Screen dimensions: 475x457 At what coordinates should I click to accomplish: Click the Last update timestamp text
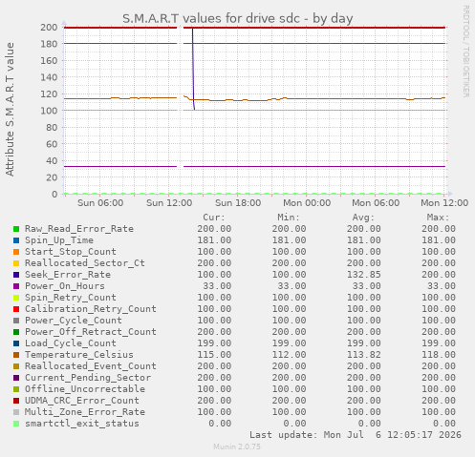coord(356,435)
